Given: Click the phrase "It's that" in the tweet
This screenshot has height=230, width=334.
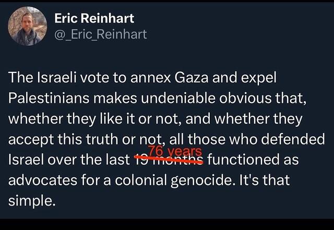Looking at the screenshot, I should point(265,180).
